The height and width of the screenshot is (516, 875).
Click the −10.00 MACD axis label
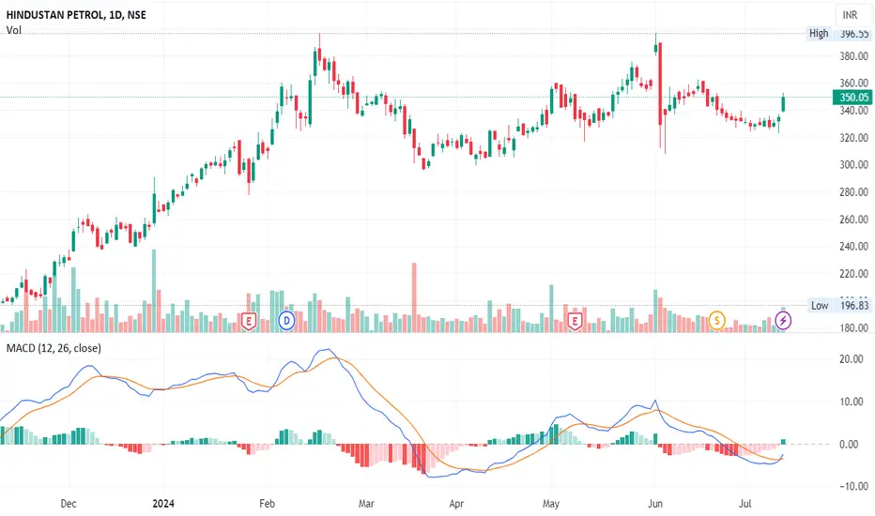coord(853,486)
